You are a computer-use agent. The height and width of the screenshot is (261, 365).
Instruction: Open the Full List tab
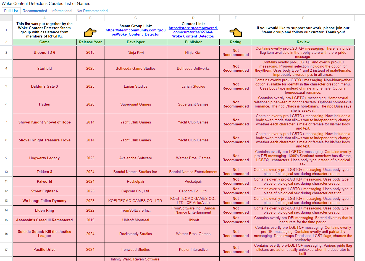[11, 11]
